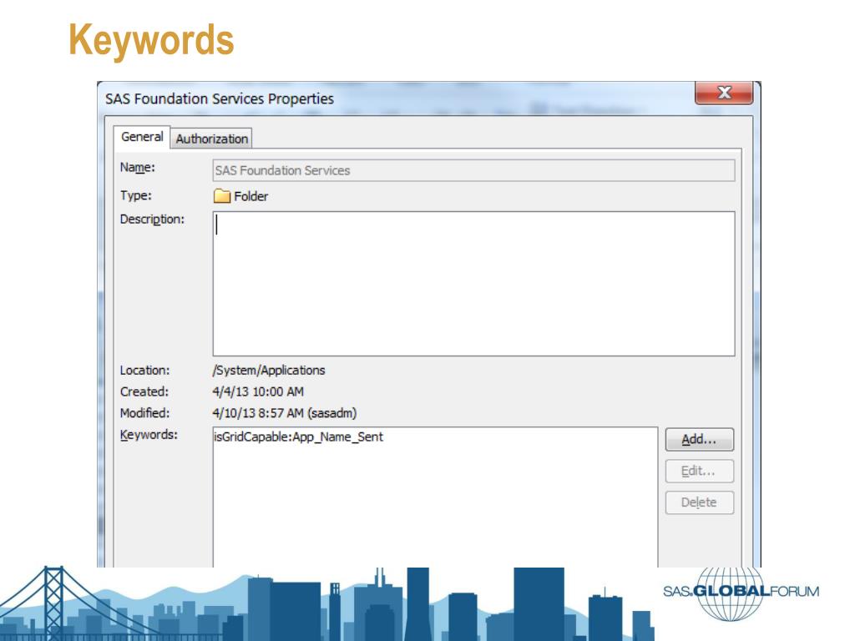Click the dialog title SAS Foundation Services Properties
The image size is (855, 641).
[x=220, y=98]
